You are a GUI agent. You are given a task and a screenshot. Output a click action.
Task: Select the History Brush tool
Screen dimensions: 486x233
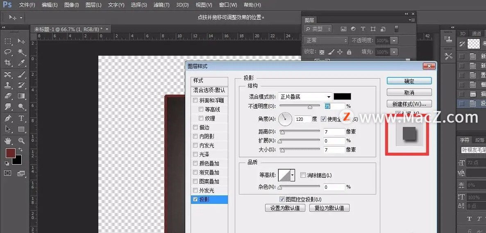(x=21, y=85)
